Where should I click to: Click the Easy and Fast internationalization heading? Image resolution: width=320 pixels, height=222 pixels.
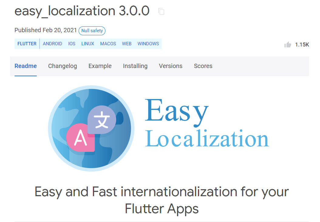(162, 200)
